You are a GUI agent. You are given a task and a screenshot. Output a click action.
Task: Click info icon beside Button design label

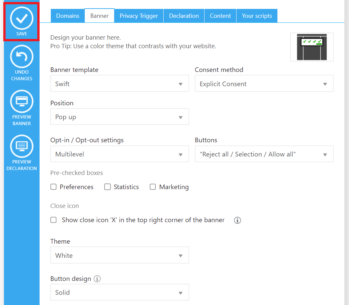click(97, 279)
